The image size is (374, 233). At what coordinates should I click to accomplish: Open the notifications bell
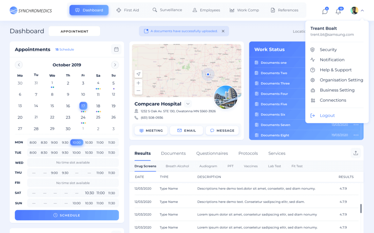point(338,11)
